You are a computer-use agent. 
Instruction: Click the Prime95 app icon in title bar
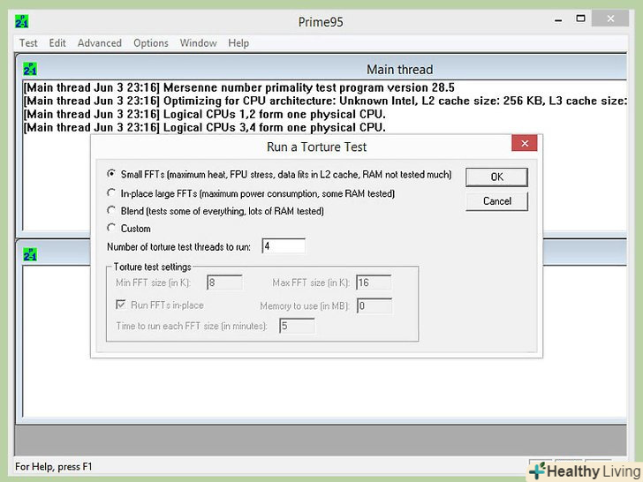22,21
